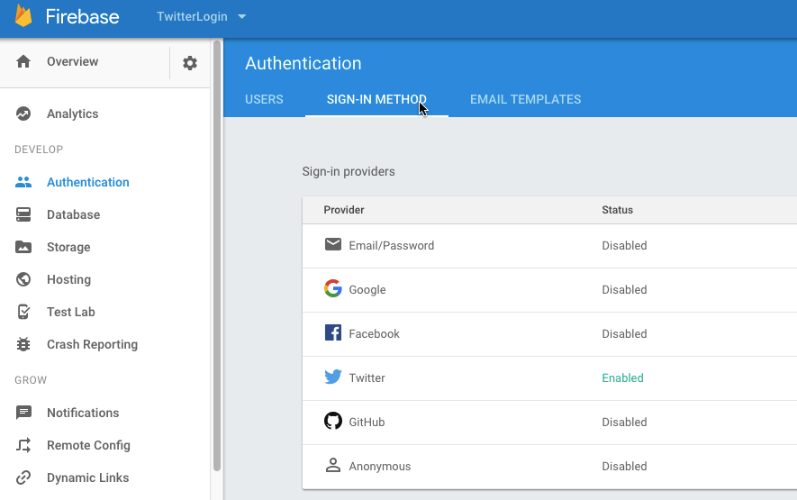Select the Database icon in sidebar
This screenshot has height=500, width=797.
24,214
